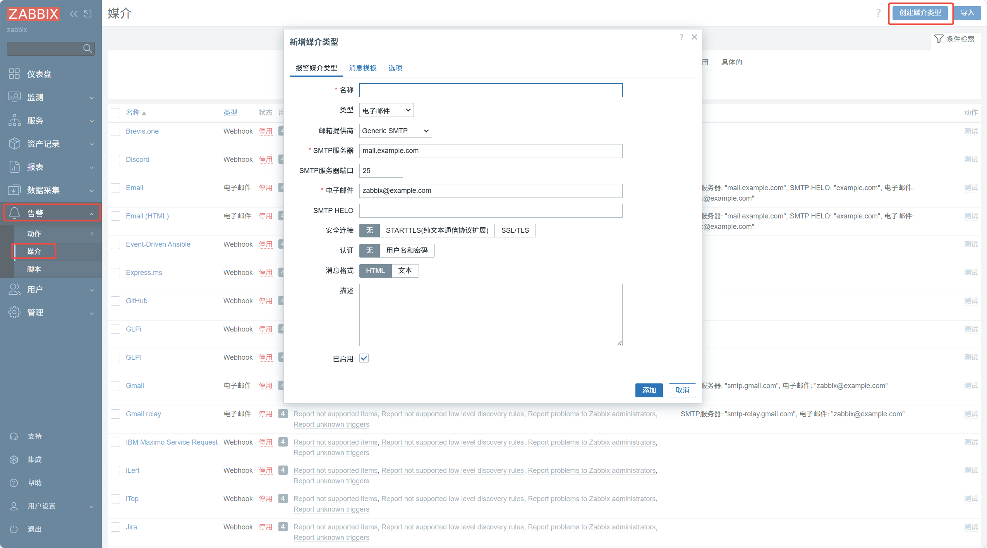Click the 管理 gear icon

pos(14,313)
